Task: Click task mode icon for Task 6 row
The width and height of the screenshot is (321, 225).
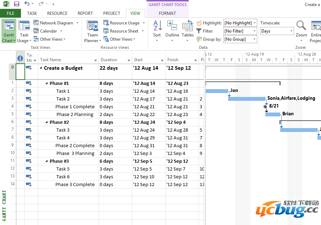Action: pos(29,177)
